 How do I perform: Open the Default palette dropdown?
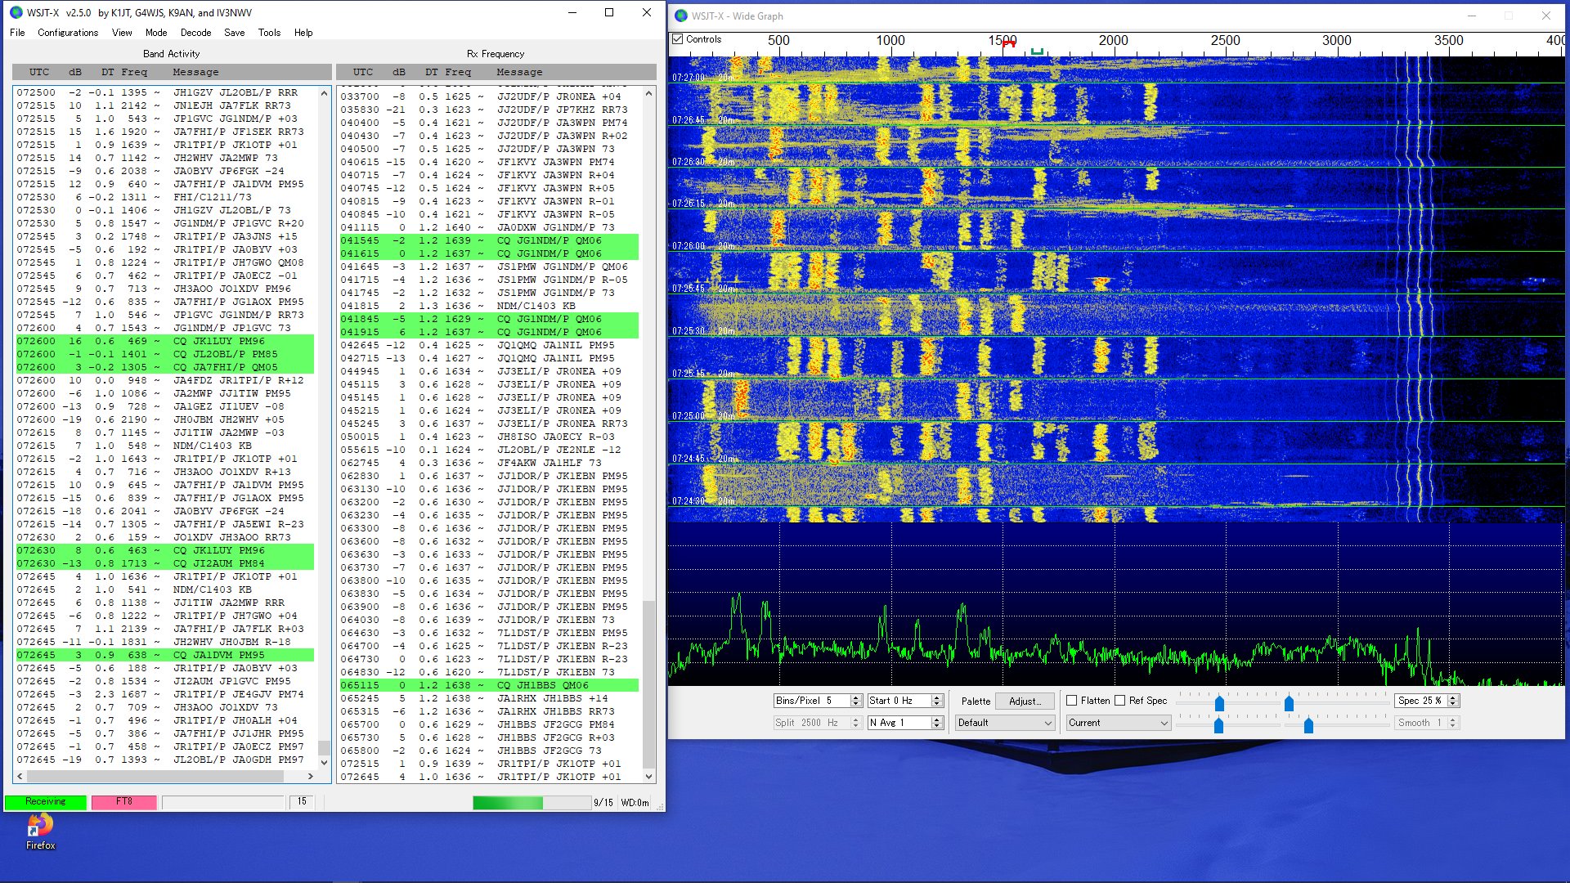[x=1005, y=723]
